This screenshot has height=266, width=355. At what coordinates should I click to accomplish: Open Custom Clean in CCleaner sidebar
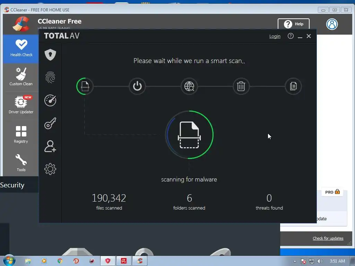click(x=21, y=77)
